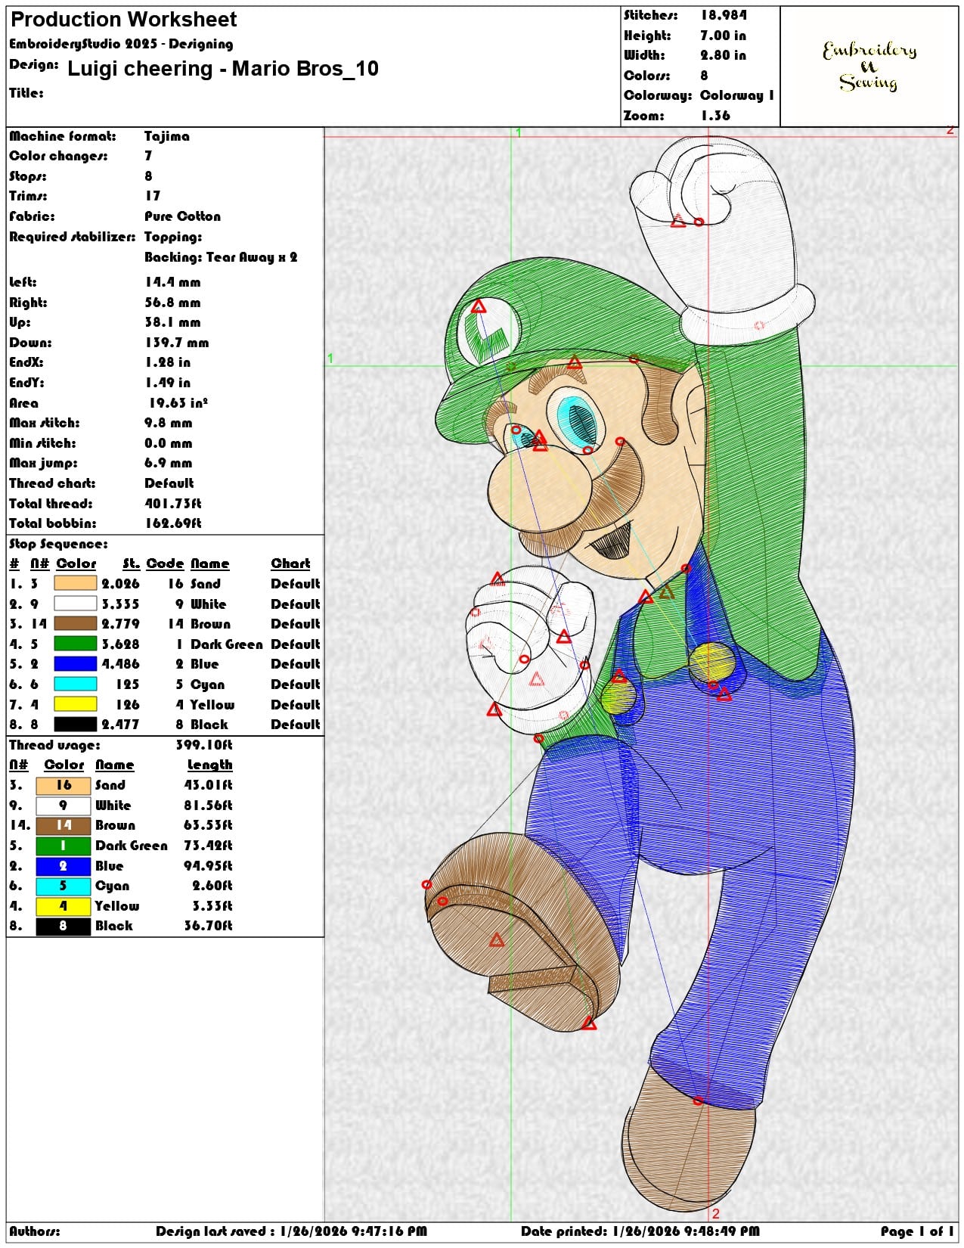Screen dimensions: 964x1248
Task: Click the Black swatch in Stop Sequence
Action: click(x=76, y=724)
